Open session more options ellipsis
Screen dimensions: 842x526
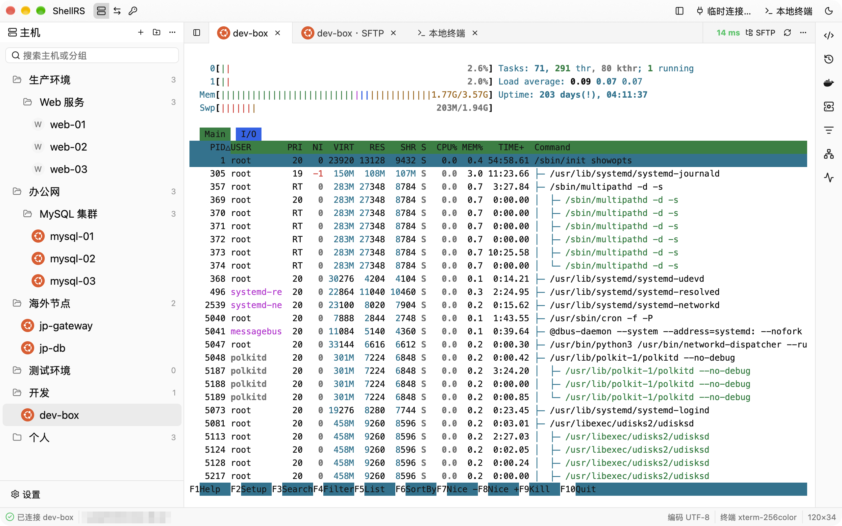[803, 33]
